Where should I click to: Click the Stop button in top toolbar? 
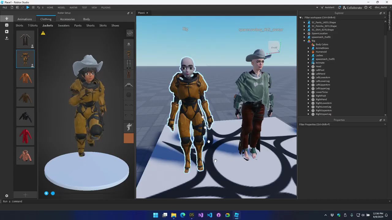pos(33,7)
